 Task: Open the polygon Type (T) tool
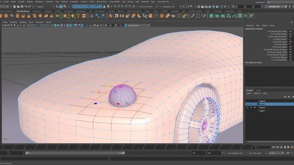click(79, 16)
